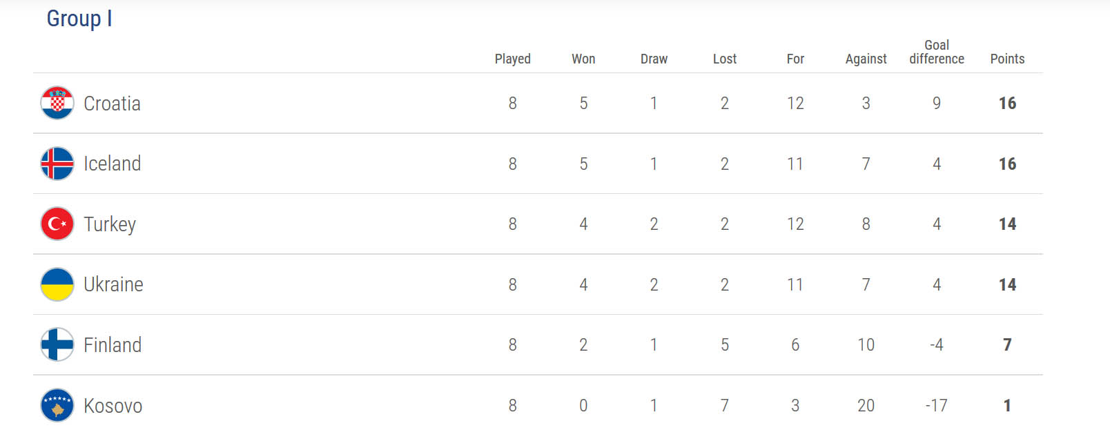1110x439 pixels.
Task: Click the Ukraine flag icon
Action: click(57, 284)
